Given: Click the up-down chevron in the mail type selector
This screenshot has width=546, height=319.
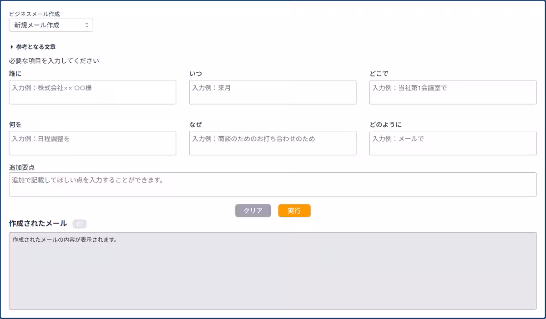Looking at the screenshot, I should pos(87,25).
